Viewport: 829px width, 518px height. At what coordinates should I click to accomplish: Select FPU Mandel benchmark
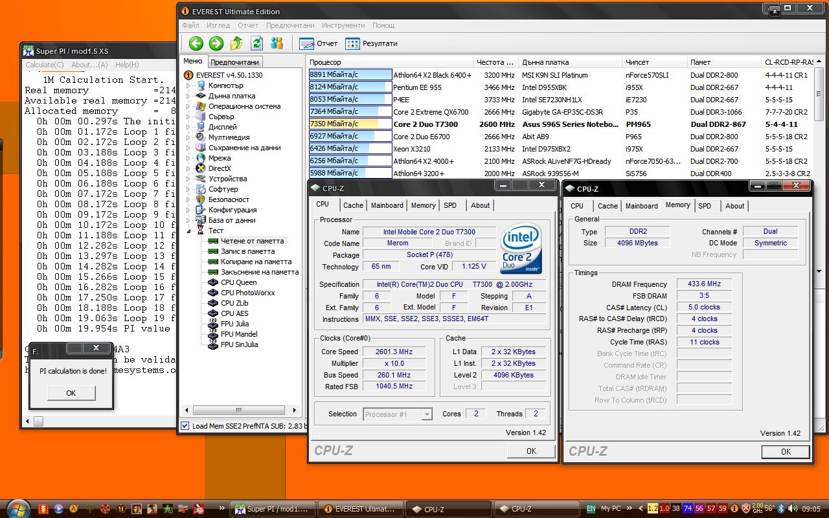coord(239,334)
